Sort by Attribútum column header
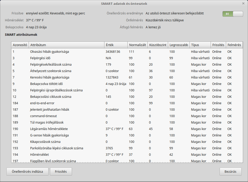Image resolution: width=248 pixels, height=182 pixels. (67, 45)
